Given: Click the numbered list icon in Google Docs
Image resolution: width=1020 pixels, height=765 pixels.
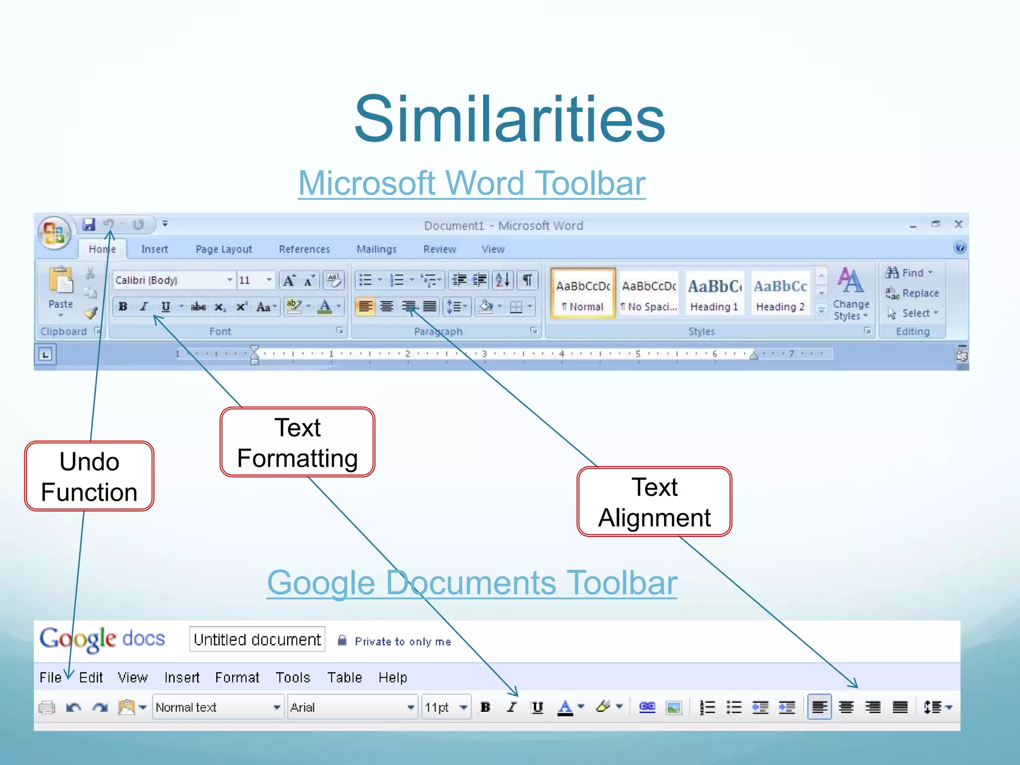Looking at the screenshot, I should pos(707,707).
